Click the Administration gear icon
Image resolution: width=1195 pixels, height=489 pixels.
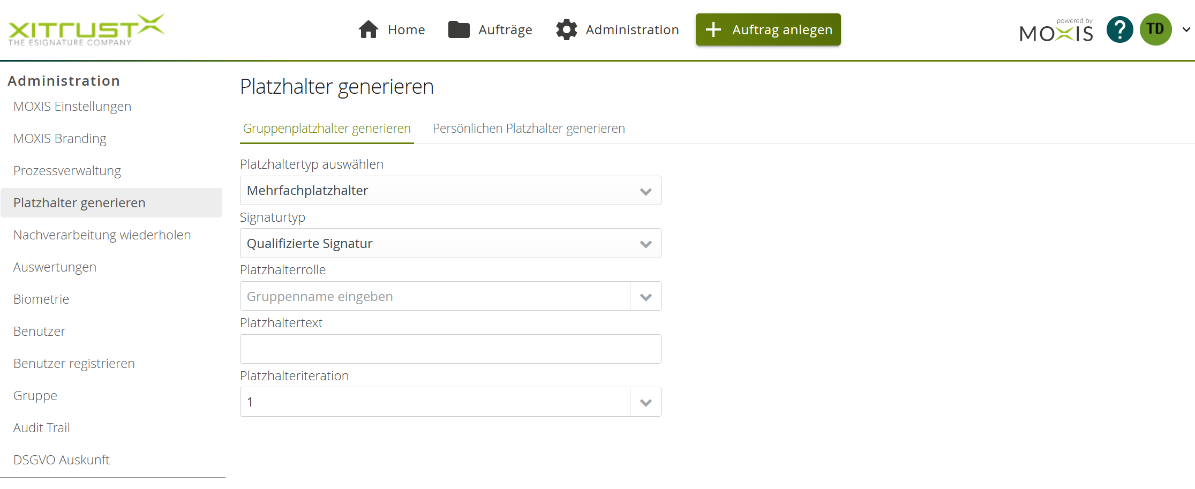566,29
